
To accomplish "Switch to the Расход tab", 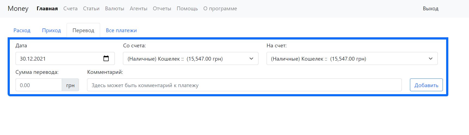I will pos(22,30).
